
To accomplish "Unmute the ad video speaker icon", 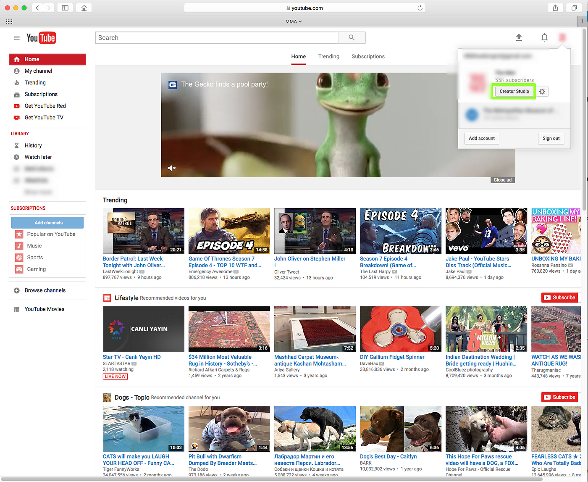I will pos(172,168).
